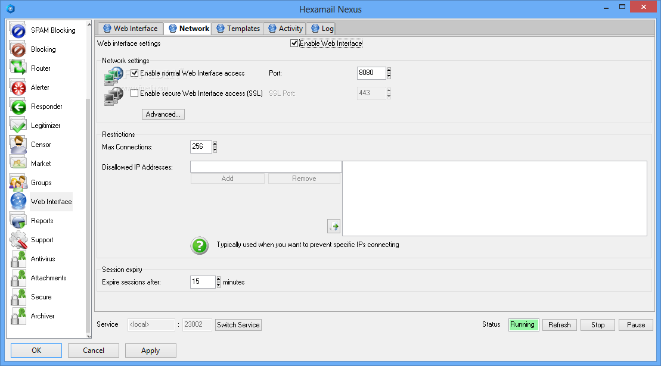Image resolution: width=661 pixels, height=366 pixels.
Task: Click the Refresh status button
Action: click(560, 325)
